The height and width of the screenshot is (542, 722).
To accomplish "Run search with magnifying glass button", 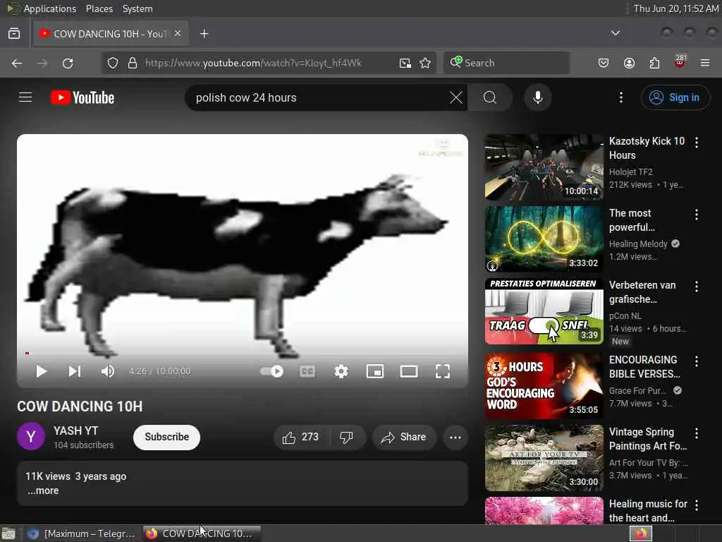I will tap(490, 97).
